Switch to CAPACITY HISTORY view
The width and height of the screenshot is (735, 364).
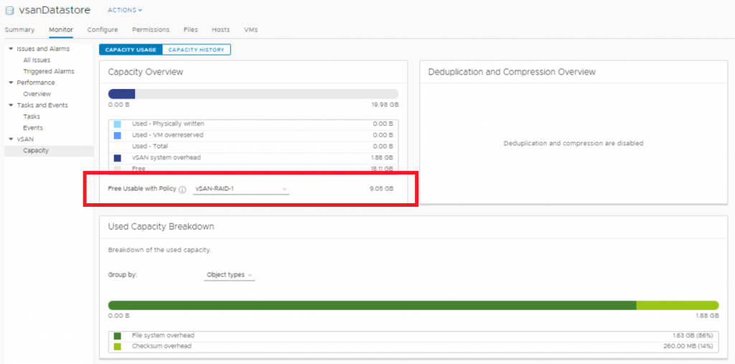197,50
